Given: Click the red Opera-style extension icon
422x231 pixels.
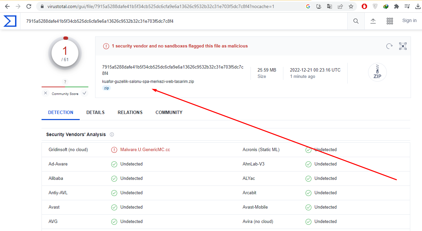Looking at the screenshot, I should point(364,6).
